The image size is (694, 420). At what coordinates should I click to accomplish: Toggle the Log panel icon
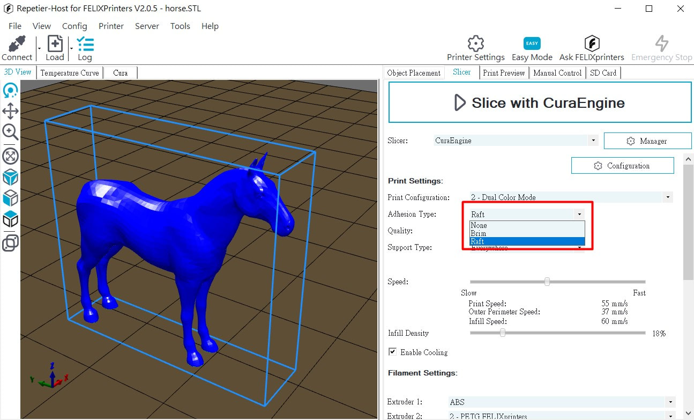coord(85,44)
